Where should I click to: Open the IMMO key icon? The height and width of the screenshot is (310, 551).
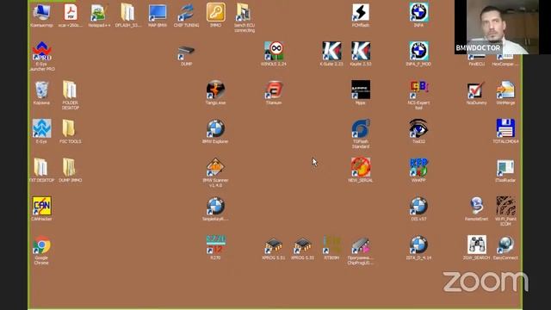click(x=215, y=13)
